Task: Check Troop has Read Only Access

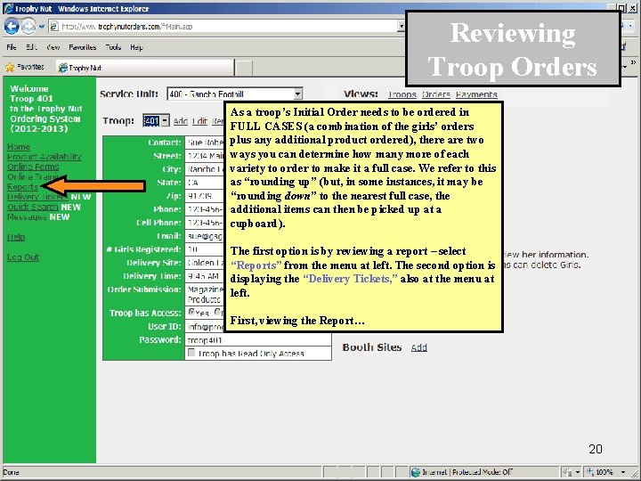Action: coord(191,352)
